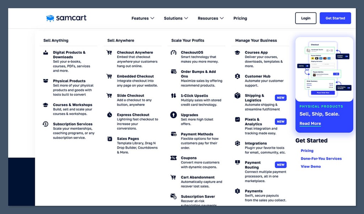Open the Solutions dropdown
Viewport: 364px width, 214px height.
coord(176,18)
